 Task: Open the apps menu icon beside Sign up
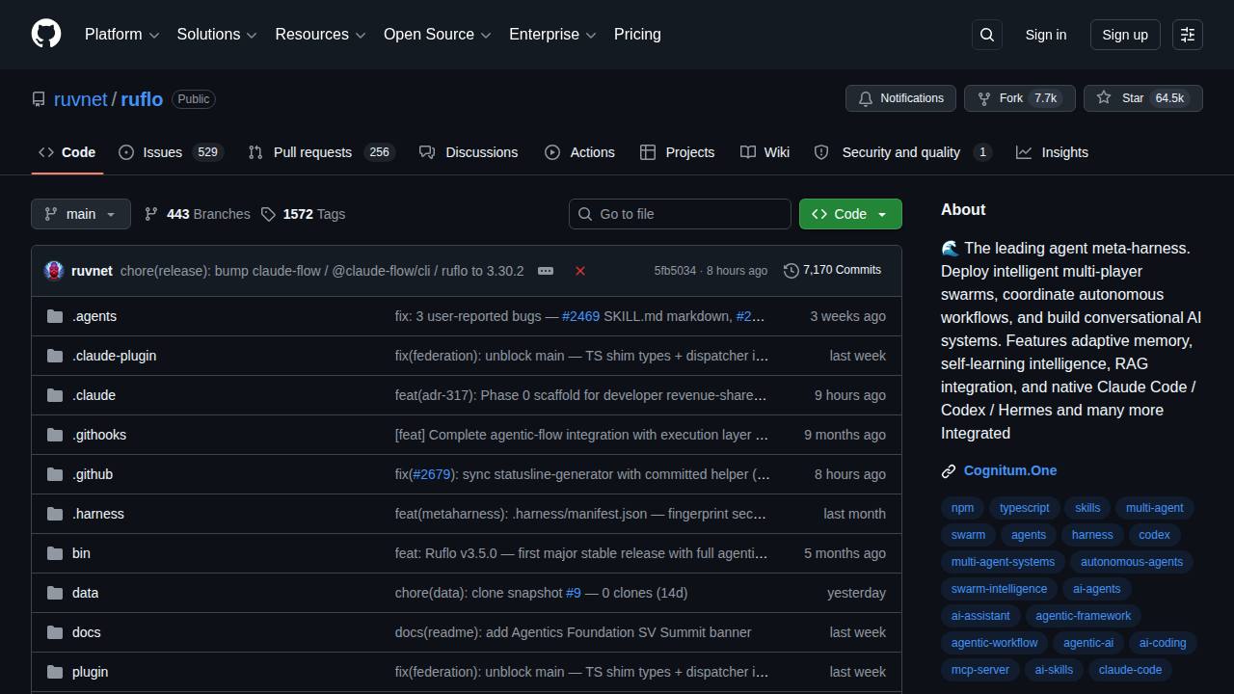point(1188,35)
